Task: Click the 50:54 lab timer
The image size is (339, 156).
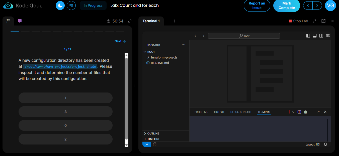Action: (x=115, y=21)
